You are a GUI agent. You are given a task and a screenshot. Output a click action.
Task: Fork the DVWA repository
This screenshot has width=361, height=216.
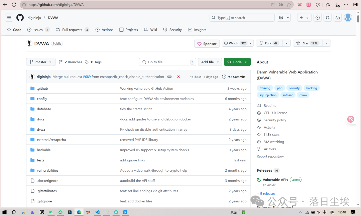(x=269, y=43)
